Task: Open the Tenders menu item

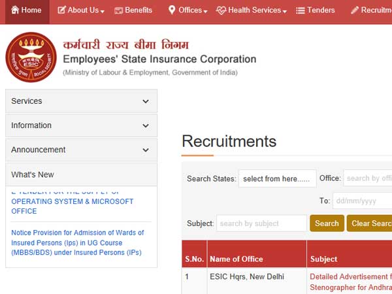Action: click(321, 10)
